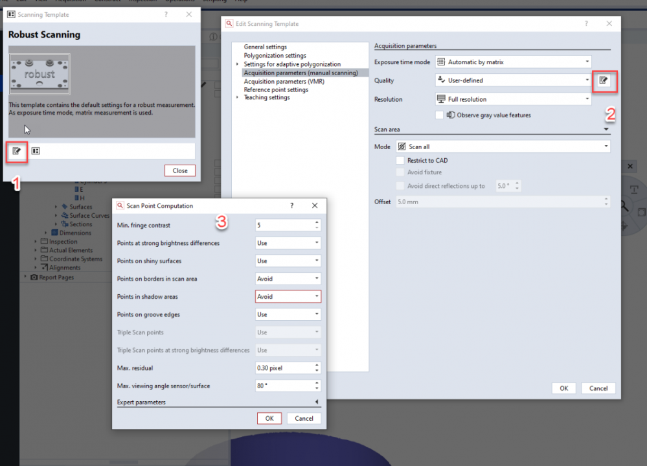The height and width of the screenshot is (466, 647).
Task: Select Surface Curves in project tree
Action: pos(89,215)
